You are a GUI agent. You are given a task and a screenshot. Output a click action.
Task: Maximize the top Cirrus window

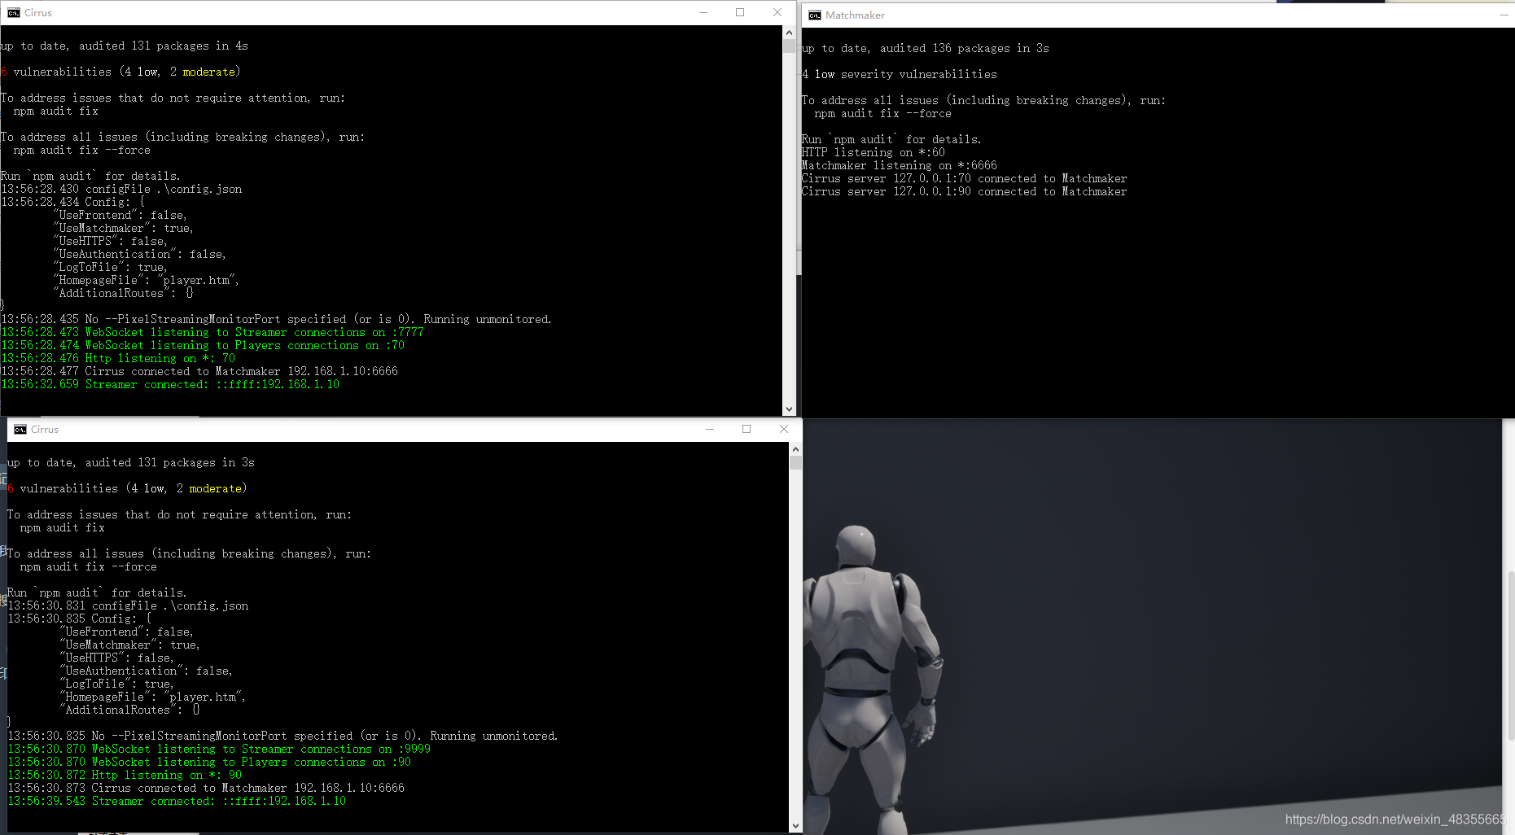pyautogui.click(x=740, y=12)
